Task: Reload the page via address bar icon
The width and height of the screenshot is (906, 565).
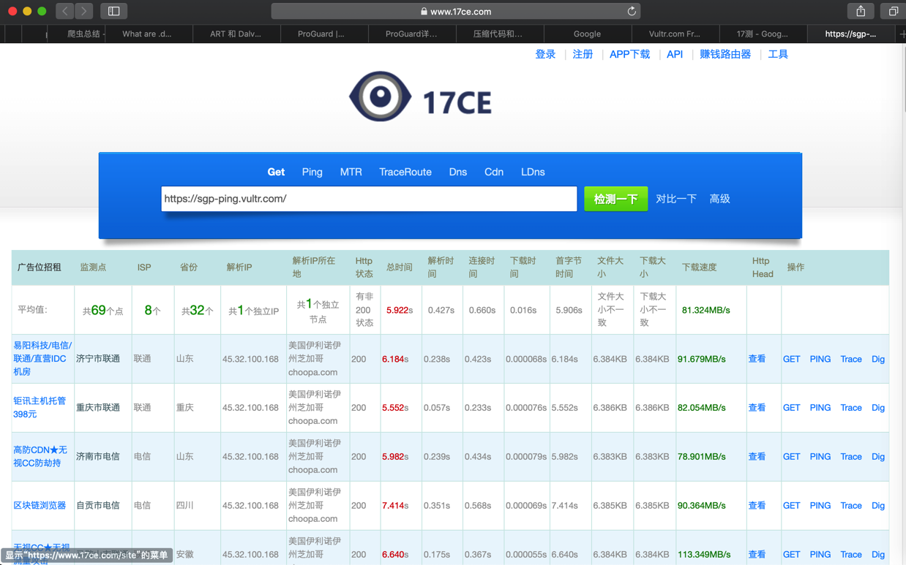Action: point(631,11)
